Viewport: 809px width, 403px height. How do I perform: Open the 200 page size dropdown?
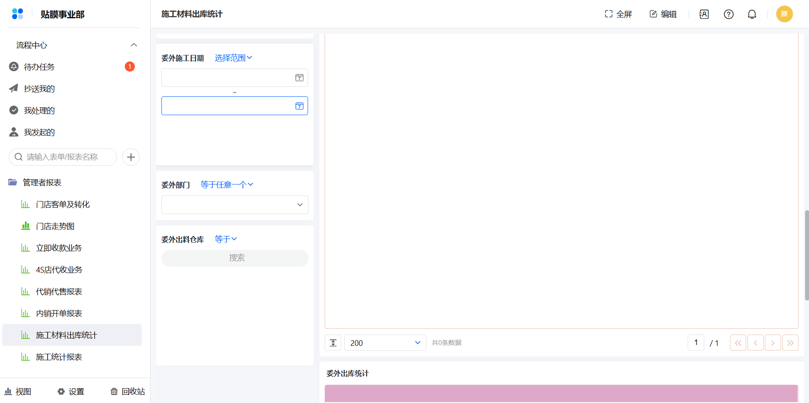(x=385, y=343)
